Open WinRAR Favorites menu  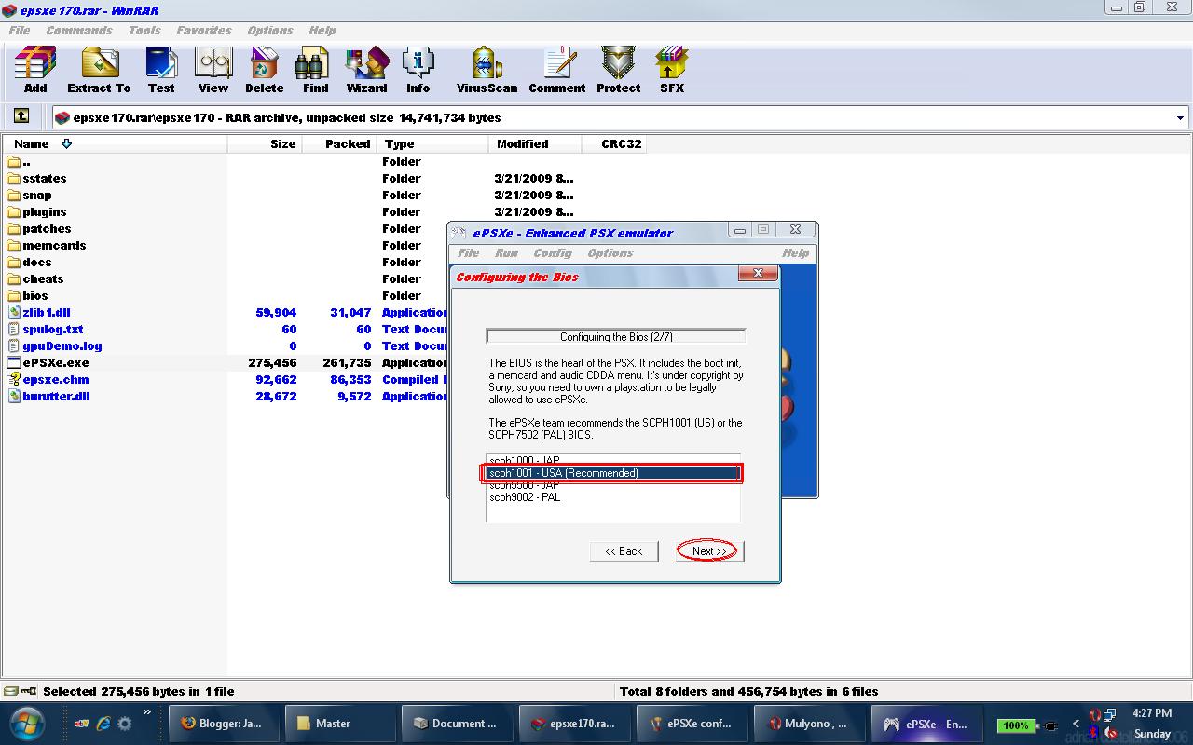[204, 30]
